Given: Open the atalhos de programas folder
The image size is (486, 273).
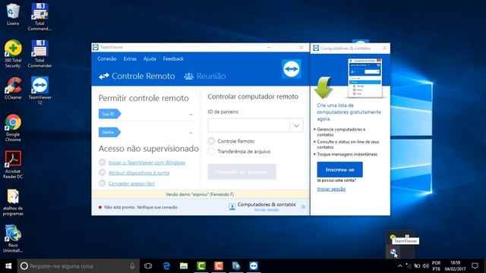Looking at the screenshot, I should tap(13, 202).
